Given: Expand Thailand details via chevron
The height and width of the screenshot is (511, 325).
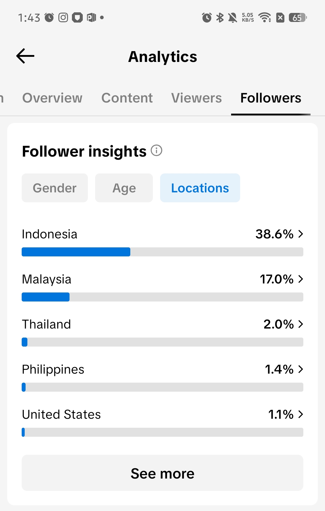Looking at the screenshot, I should coord(301,324).
